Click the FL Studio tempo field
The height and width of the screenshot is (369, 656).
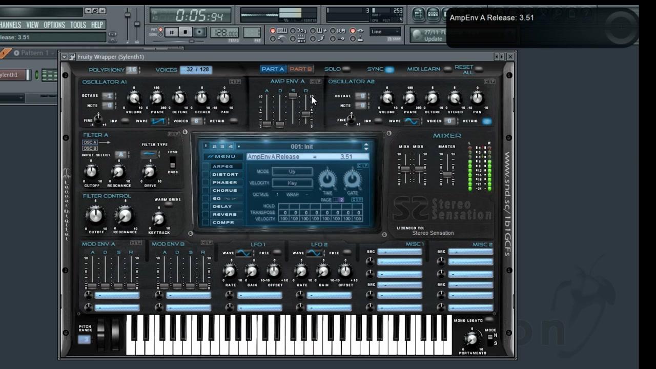[224, 33]
